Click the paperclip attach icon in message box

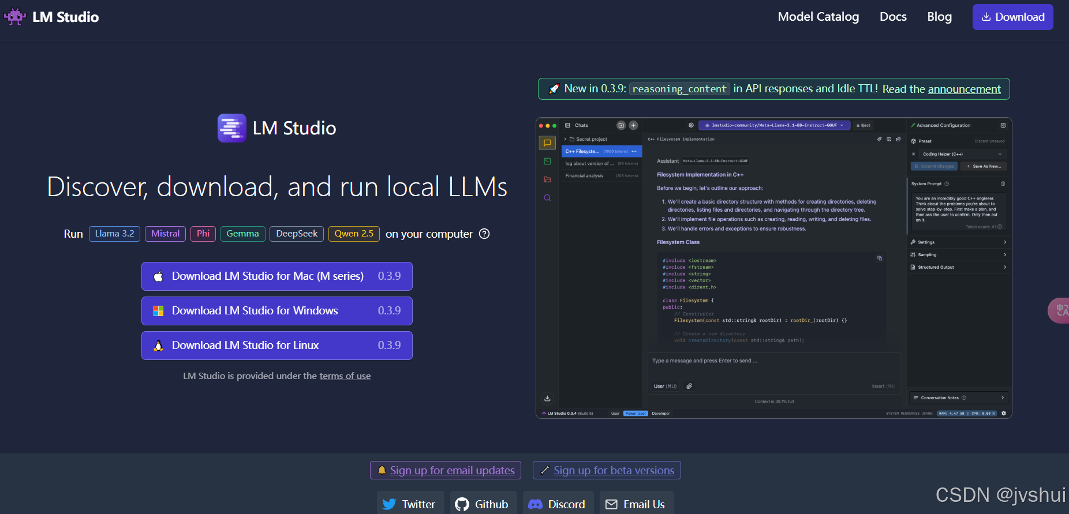tap(689, 386)
